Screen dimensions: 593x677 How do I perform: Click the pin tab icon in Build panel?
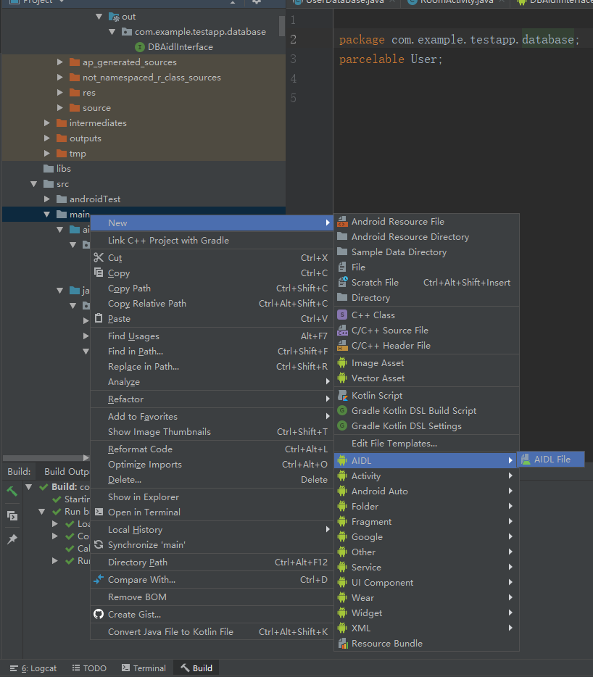[x=12, y=539]
